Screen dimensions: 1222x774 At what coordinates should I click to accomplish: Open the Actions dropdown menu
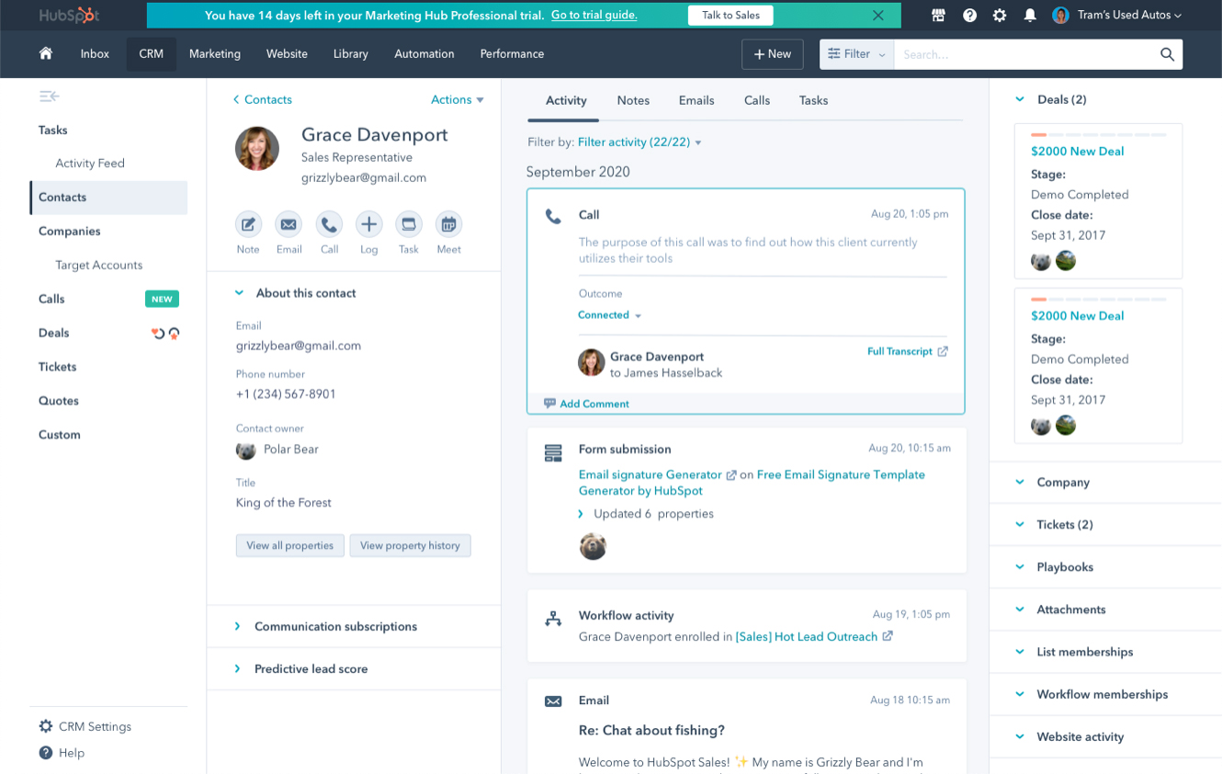click(457, 99)
